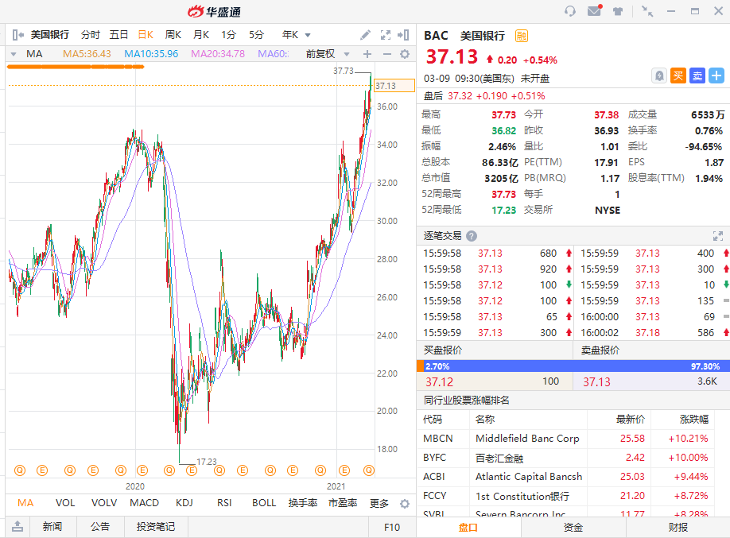Switch to the 财报 financials tab
The image size is (730, 538).
coord(678,528)
